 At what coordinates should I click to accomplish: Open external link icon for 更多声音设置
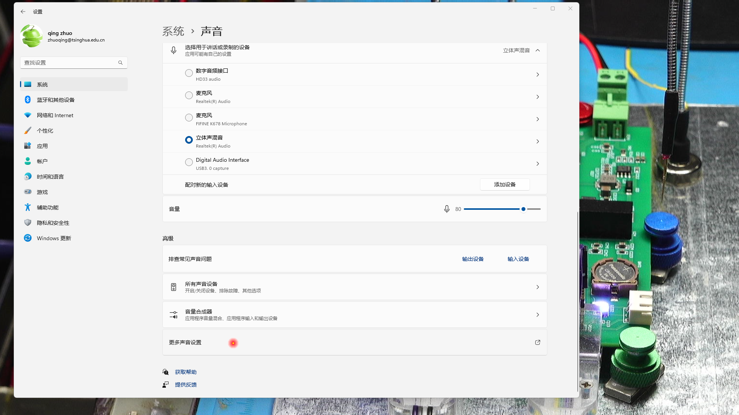(538, 342)
